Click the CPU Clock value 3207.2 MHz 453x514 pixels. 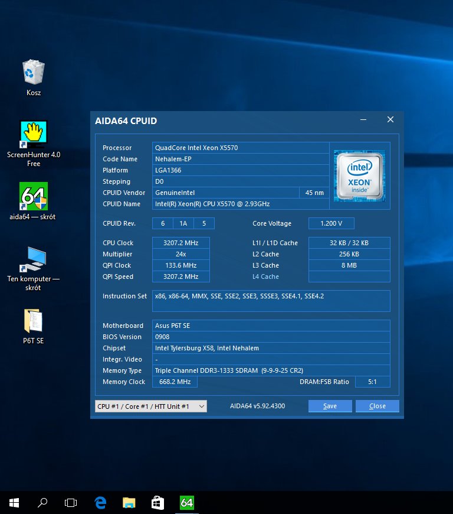pyautogui.click(x=181, y=243)
